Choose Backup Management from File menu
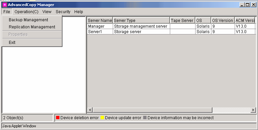This screenshot has height=130, width=258. (x=32, y=20)
